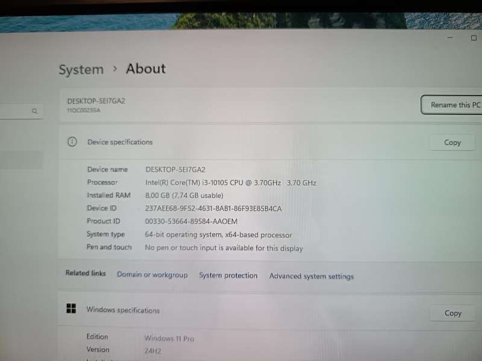Select the model text 11QC002SSA

coord(84,110)
